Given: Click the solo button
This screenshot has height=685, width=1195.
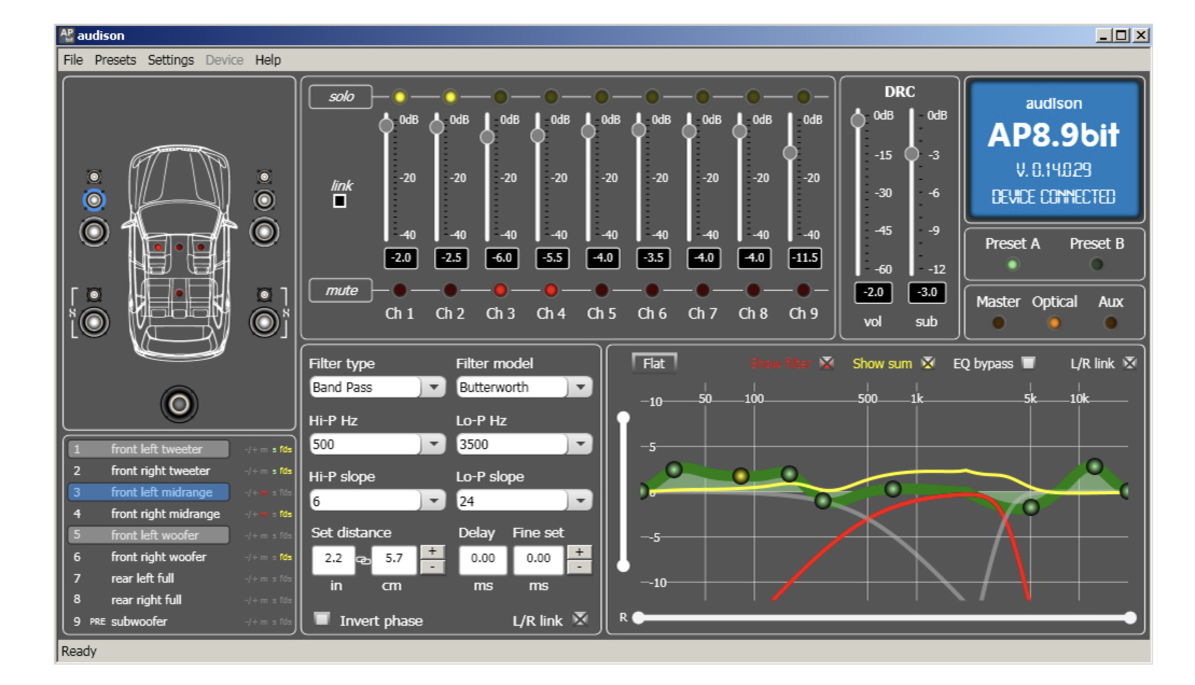Looking at the screenshot, I should [341, 97].
